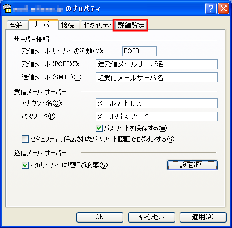The height and width of the screenshot is (228, 232).
Task: Click the キャンセル button
Action: click(152, 217)
